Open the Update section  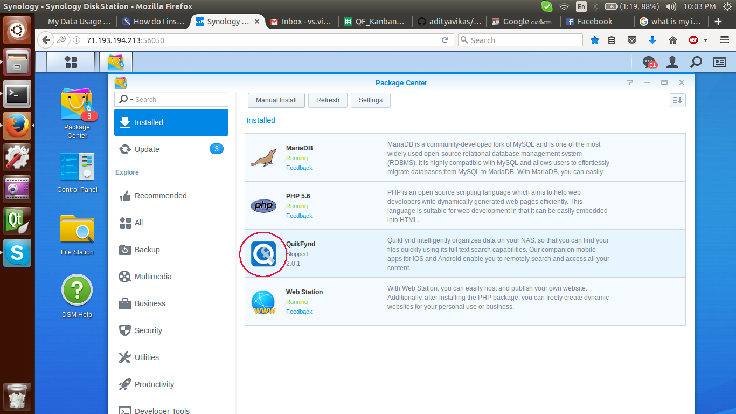pyautogui.click(x=171, y=149)
